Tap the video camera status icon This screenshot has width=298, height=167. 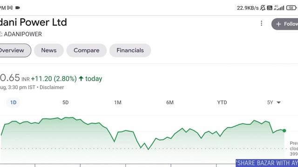pos(18,8)
